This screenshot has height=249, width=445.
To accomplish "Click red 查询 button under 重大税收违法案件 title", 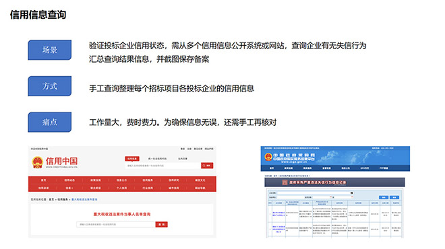I will (x=162, y=224).
